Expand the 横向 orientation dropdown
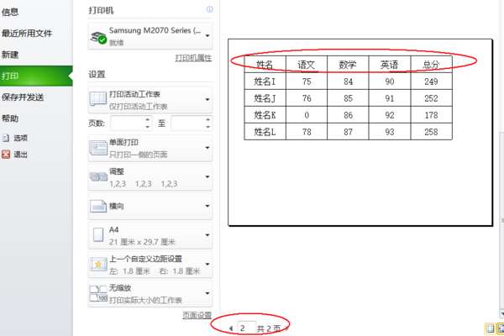Viewport: 504px width, 336px height. point(207,206)
